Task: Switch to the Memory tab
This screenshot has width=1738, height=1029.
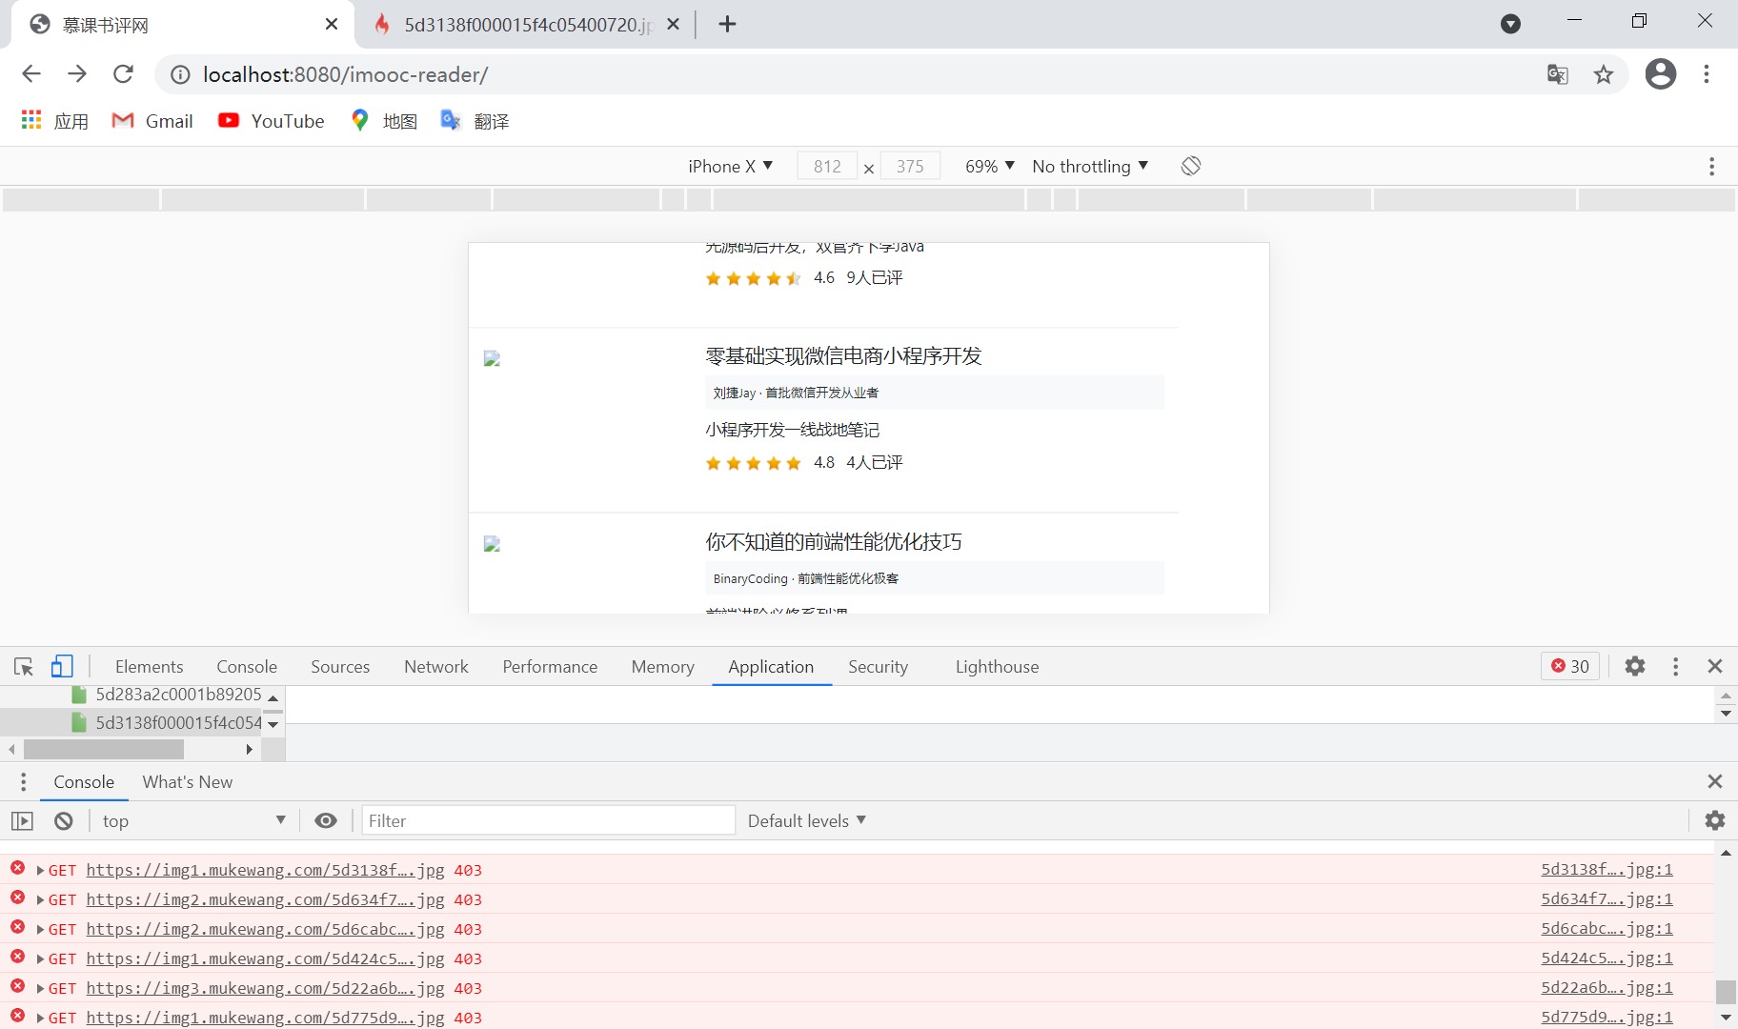Action: (662, 667)
